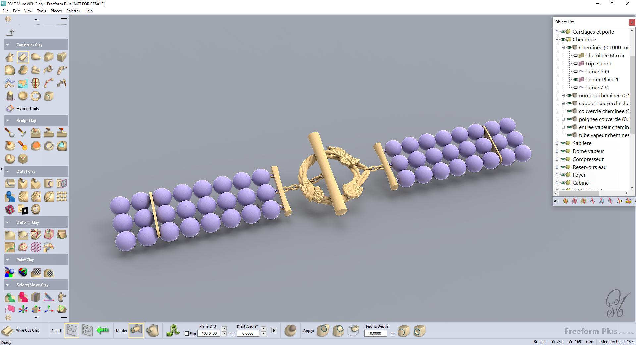Viewport: 636px width, 345px height.
Task: Open the Pieces menu
Action: coord(56,11)
